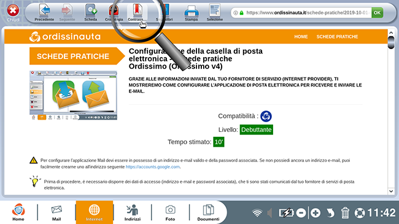The image size is (399, 224).
Task: Open the mail configuration thumbnail image
Action: click(x=73, y=95)
